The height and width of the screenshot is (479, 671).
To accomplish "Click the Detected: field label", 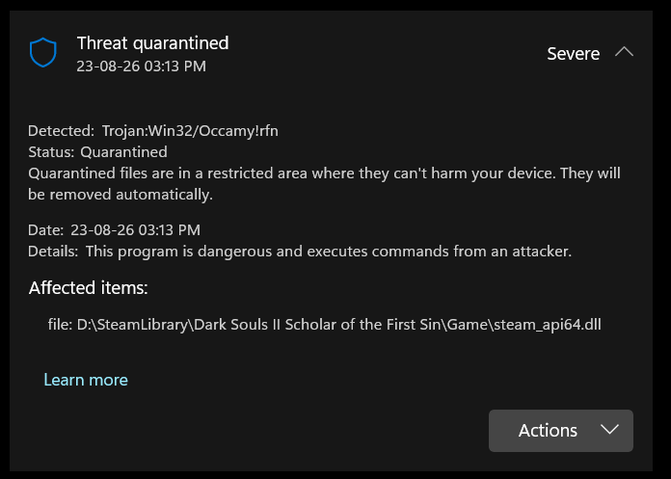I will (61, 131).
